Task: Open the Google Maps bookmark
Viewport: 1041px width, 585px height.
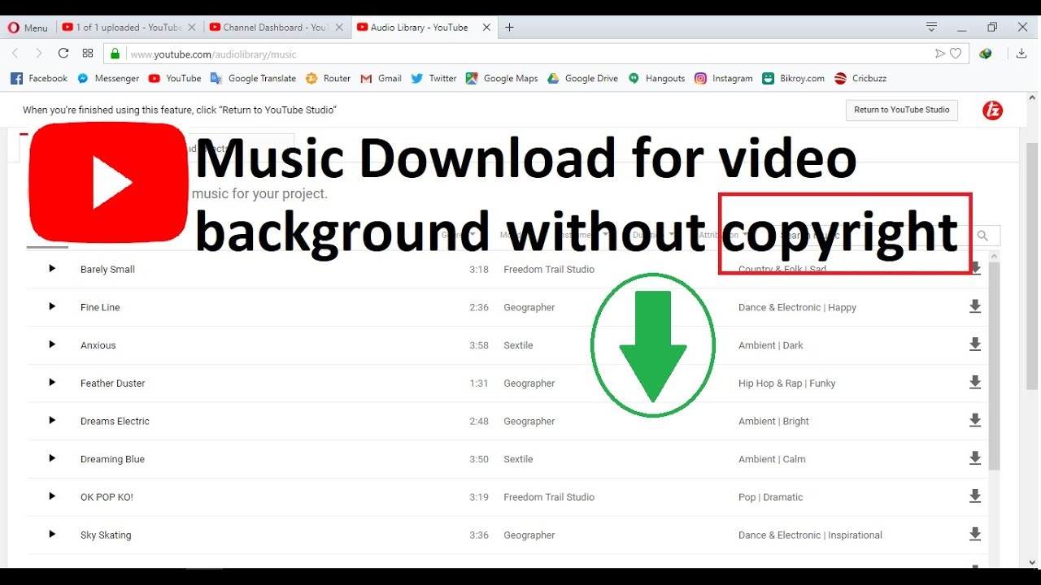Action: pyautogui.click(x=502, y=79)
